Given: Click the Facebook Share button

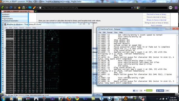Looking at the screenshot, I should [160, 91].
